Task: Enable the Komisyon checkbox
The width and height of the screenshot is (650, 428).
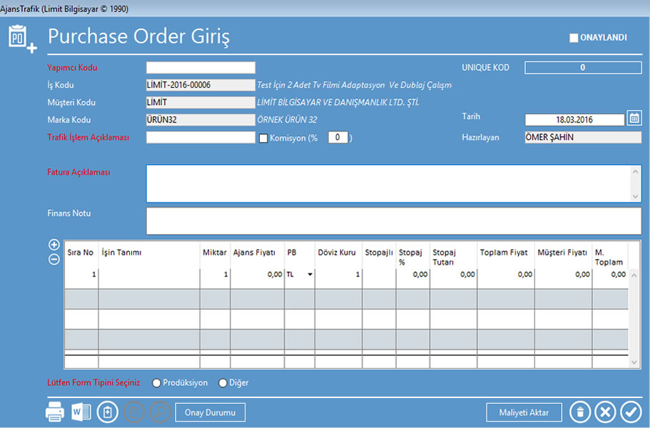Action: (263, 138)
